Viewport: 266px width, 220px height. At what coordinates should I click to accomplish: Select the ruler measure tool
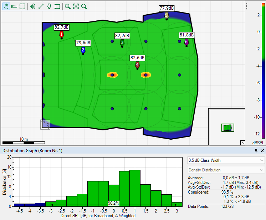coord(14,6)
